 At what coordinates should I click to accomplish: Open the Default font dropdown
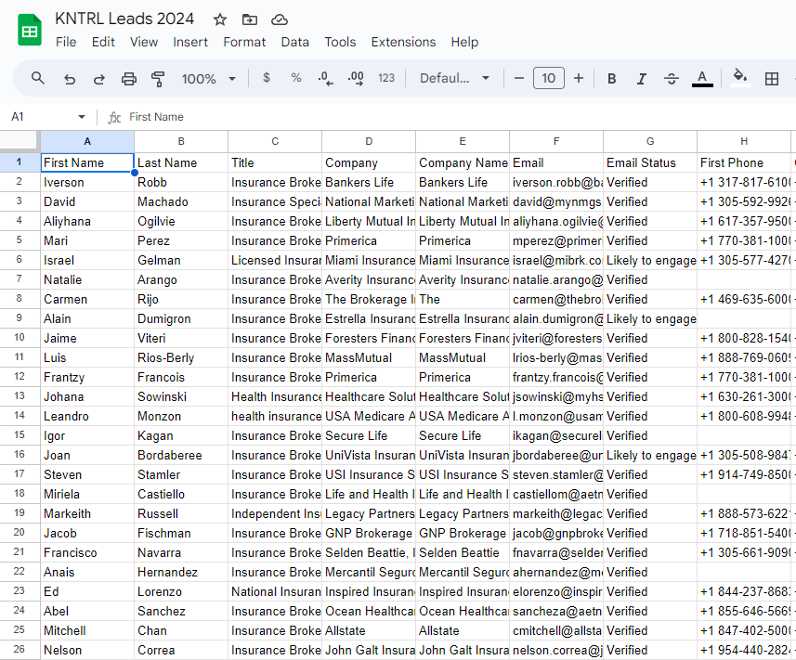tap(454, 78)
